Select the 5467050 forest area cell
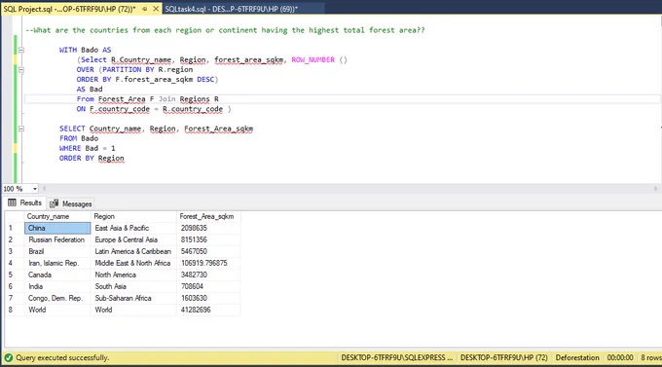 [208, 251]
